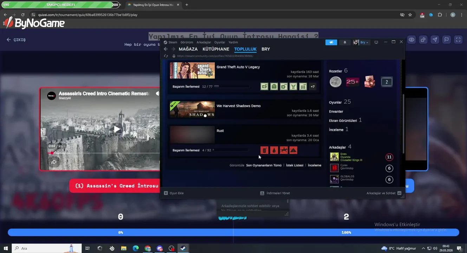Open the Görünüm menu
Screen dimensions: 467x253
(187, 42)
